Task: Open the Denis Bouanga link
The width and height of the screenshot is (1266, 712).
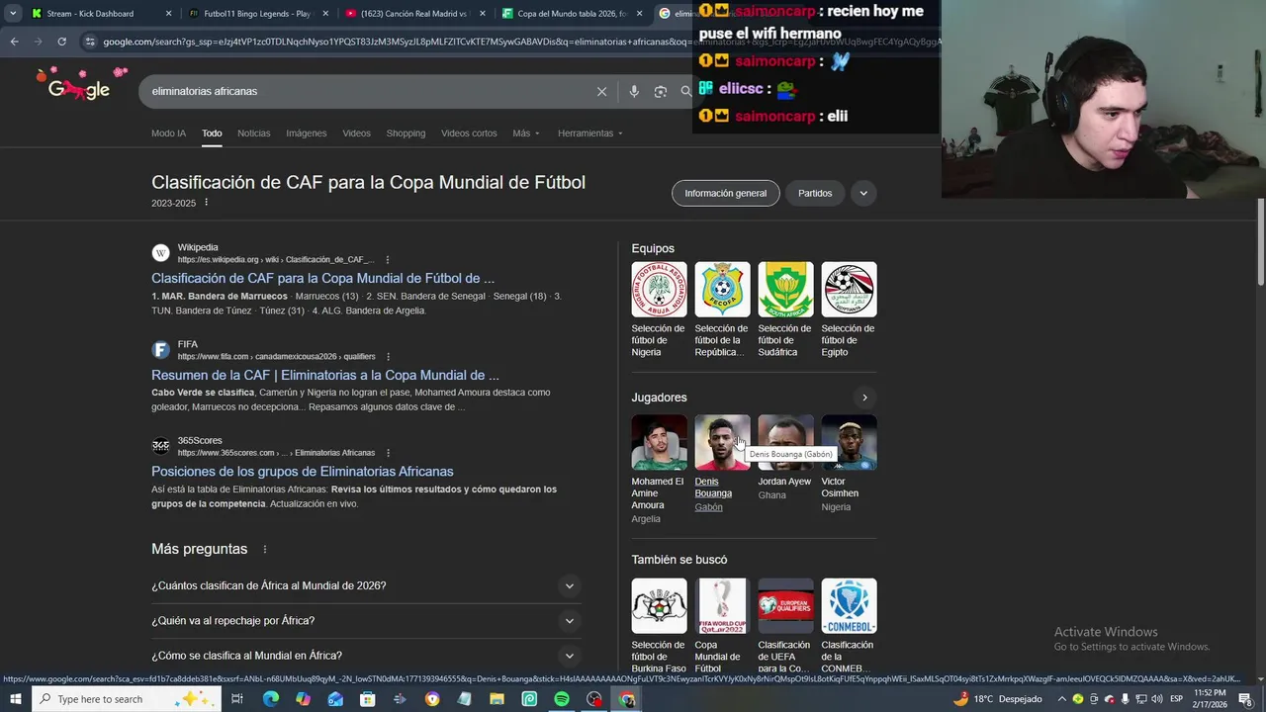Action: [x=713, y=488]
